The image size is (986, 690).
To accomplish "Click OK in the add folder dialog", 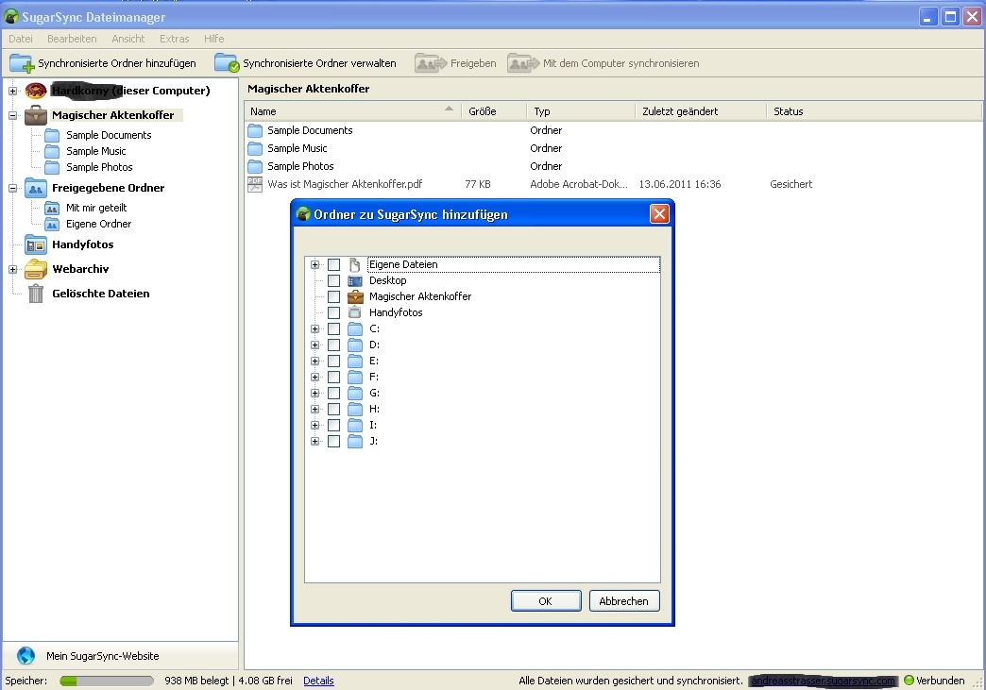I will point(546,600).
